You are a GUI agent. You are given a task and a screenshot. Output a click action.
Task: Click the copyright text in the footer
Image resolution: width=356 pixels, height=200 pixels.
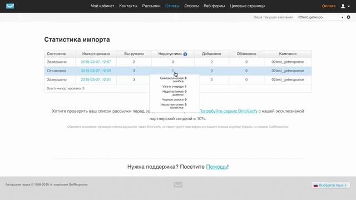[46, 184]
